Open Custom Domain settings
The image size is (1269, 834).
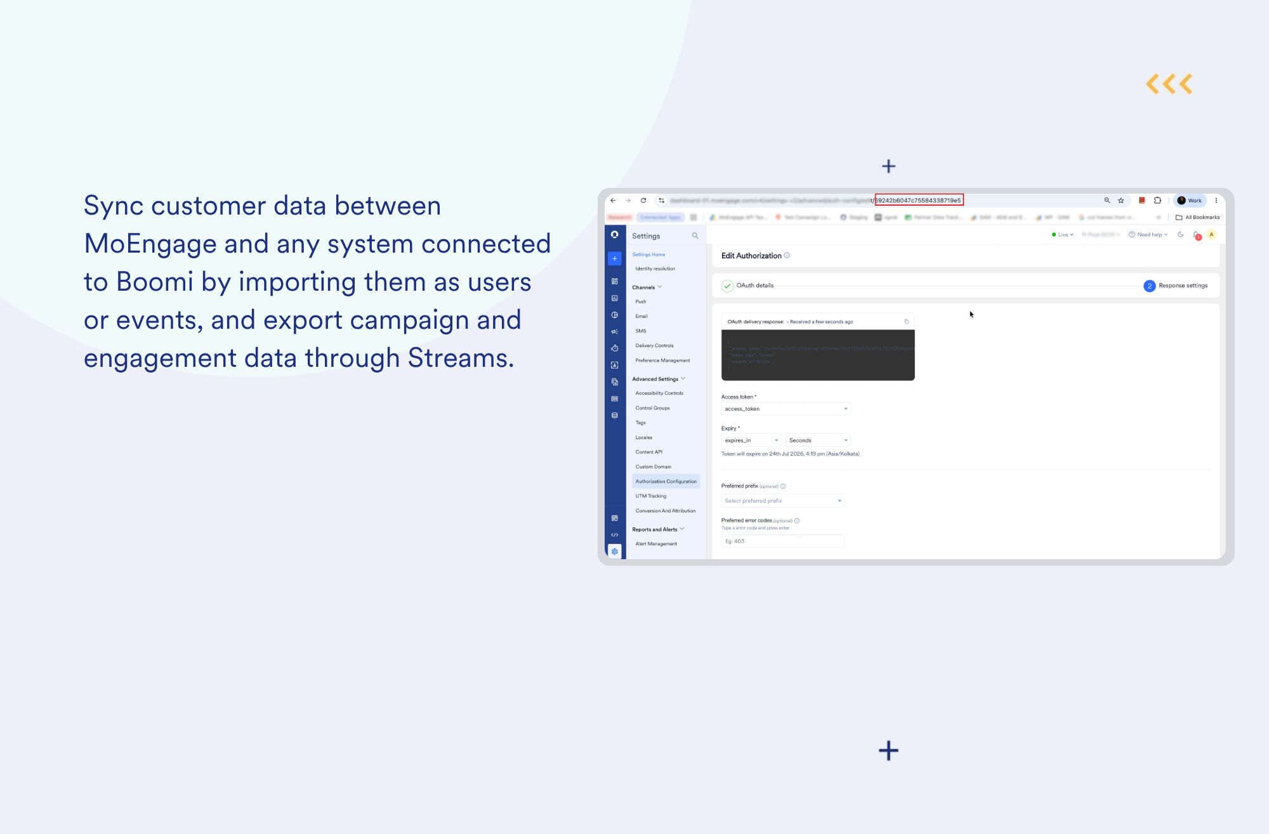pyautogui.click(x=653, y=467)
